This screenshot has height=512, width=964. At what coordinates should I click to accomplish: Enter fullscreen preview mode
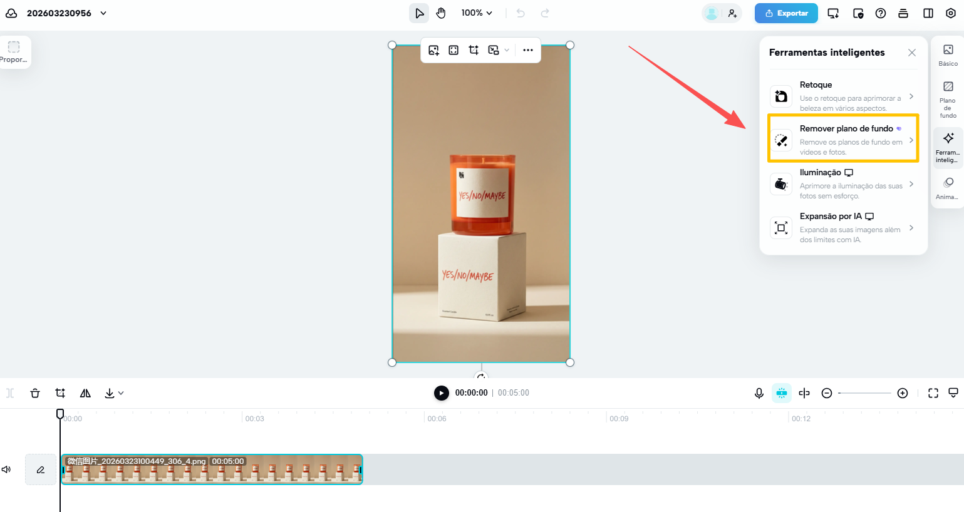(x=933, y=393)
